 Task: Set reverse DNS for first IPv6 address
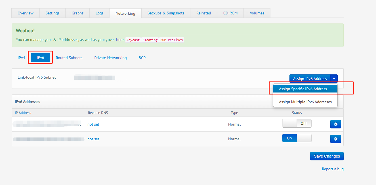pyautogui.click(x=93, y=124)
